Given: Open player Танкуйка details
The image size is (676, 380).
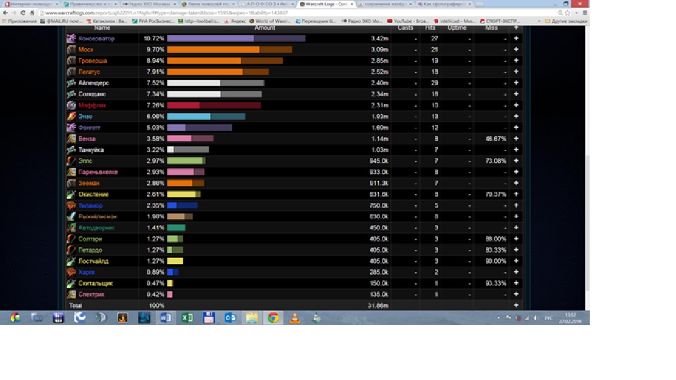Looking at the screenshot, I should coord(91,150).
